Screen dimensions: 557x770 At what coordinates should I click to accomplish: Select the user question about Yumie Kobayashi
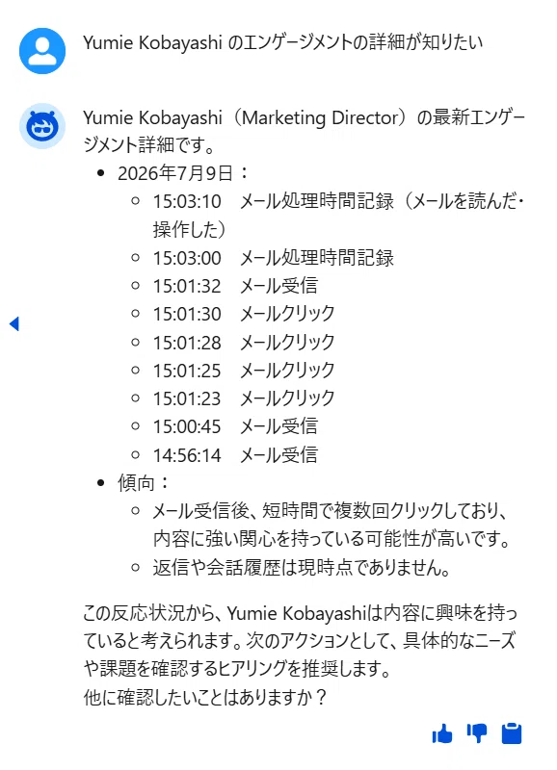(282, 42)
